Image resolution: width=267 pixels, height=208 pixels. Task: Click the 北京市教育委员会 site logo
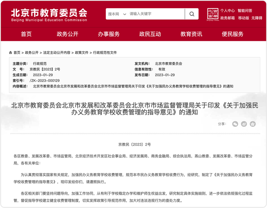click(x=49, y=14)
